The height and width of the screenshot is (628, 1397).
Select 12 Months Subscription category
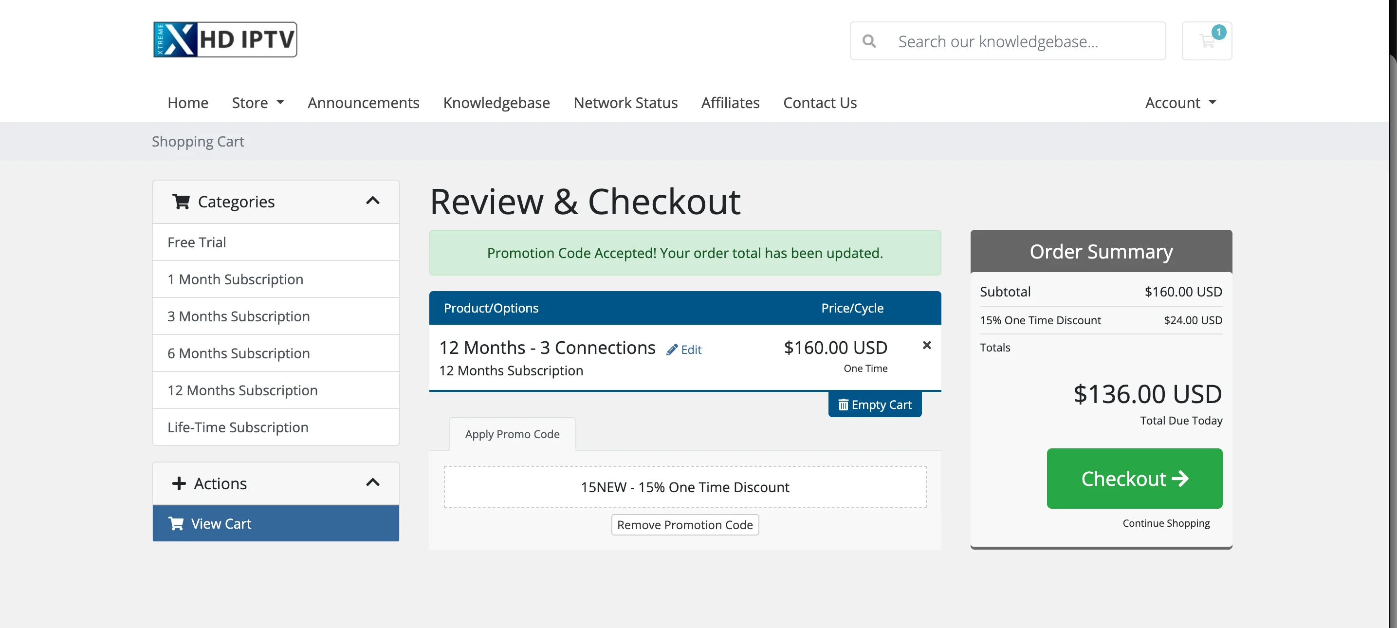242,390
